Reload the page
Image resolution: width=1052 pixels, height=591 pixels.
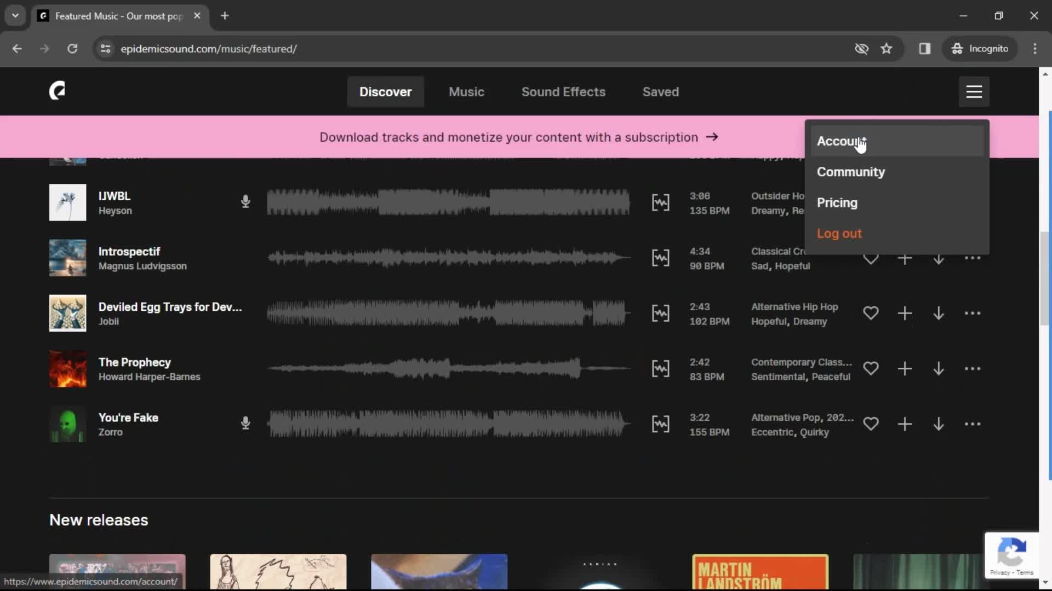pyautogui.click(x=72, y=49)
